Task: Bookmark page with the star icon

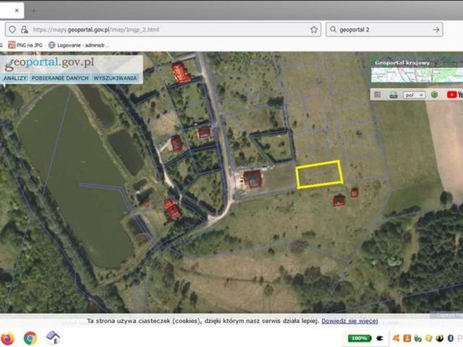Action: click(x=314, y=30)
